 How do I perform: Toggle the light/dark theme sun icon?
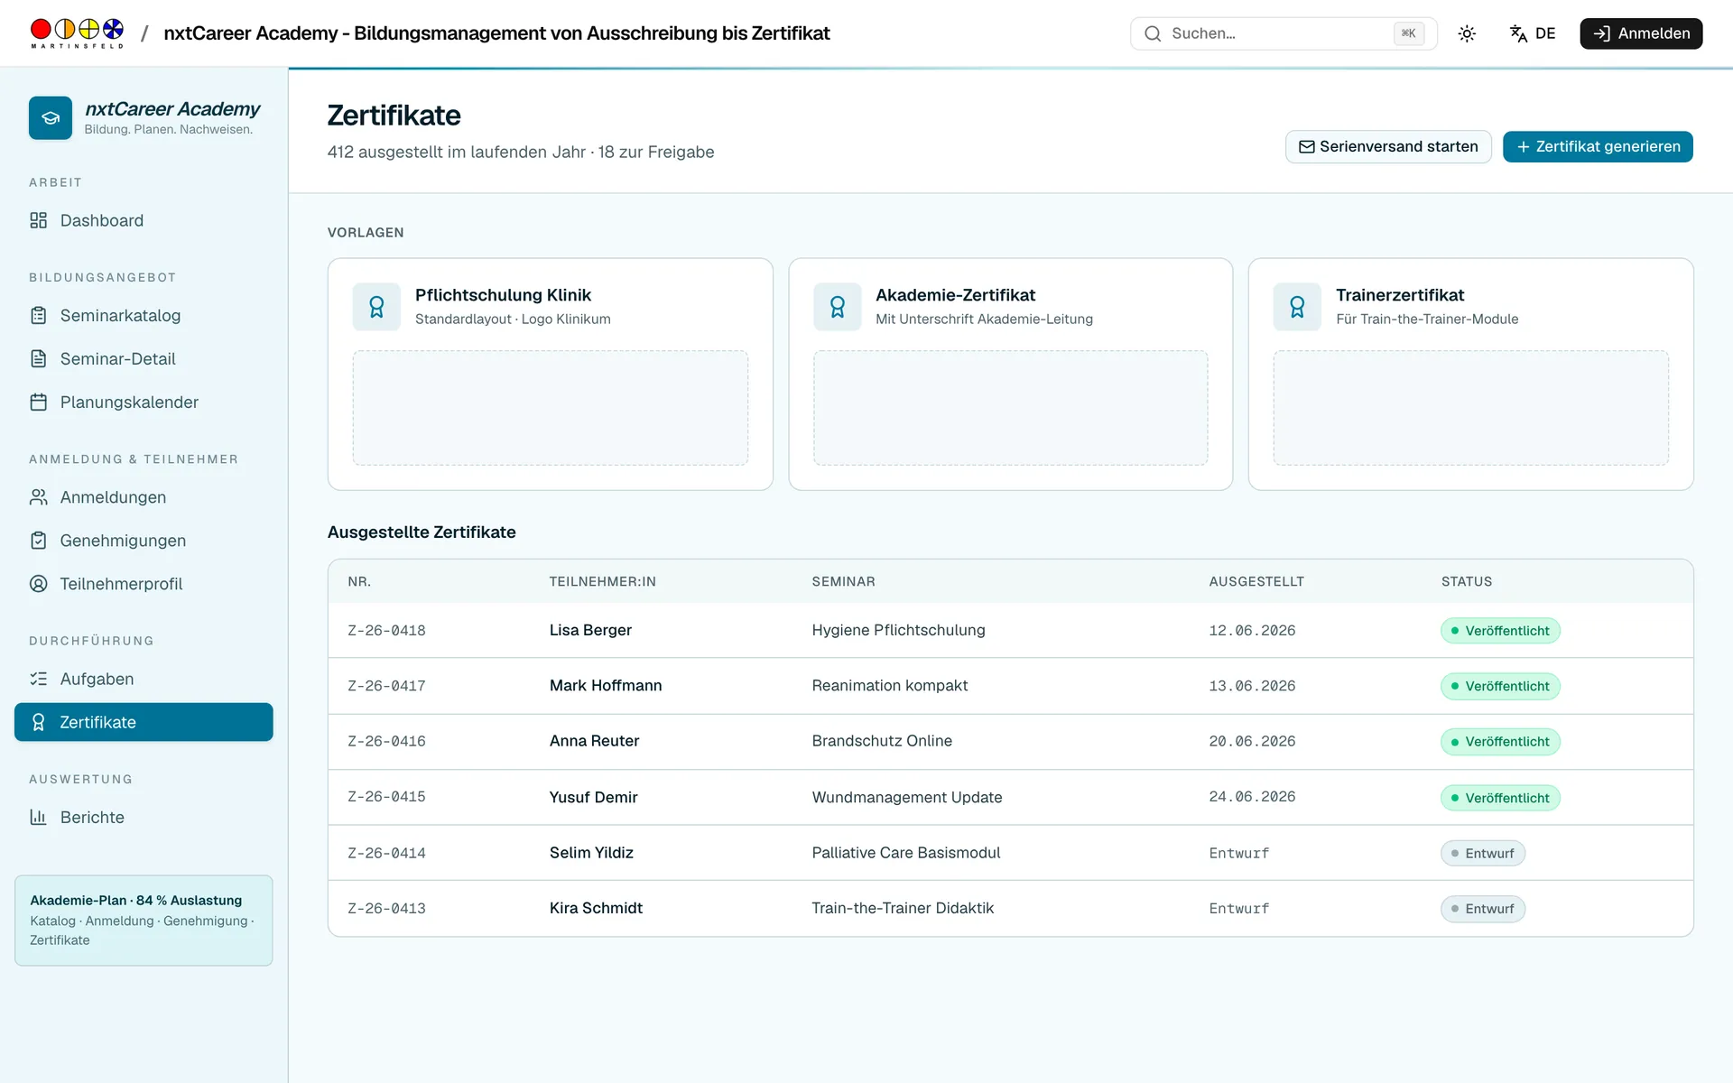(x=1467, y=33)
